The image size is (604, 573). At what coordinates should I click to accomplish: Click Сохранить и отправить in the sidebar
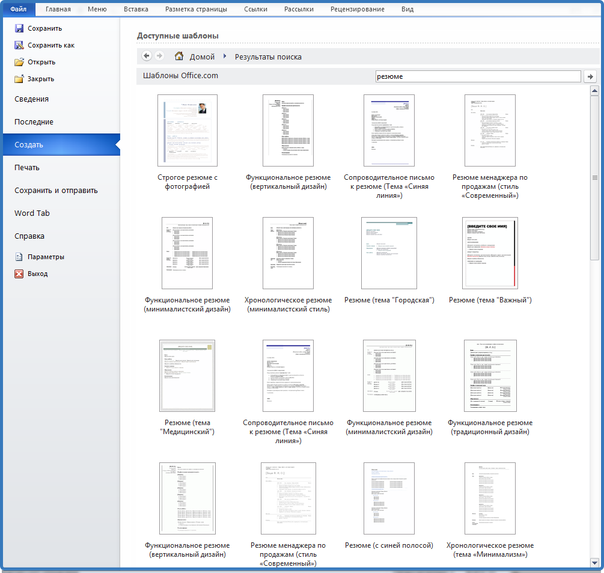pyautogui.click(x=56, y=191)
